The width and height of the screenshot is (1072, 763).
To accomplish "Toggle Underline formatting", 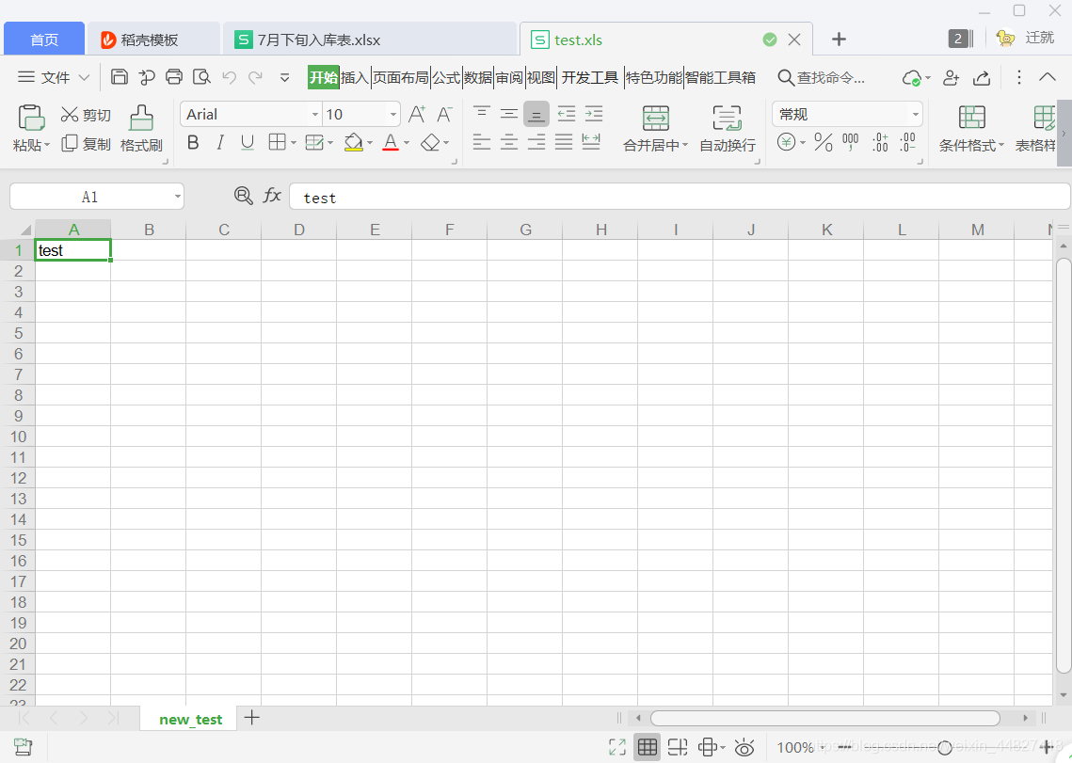I will pos(248,143).
